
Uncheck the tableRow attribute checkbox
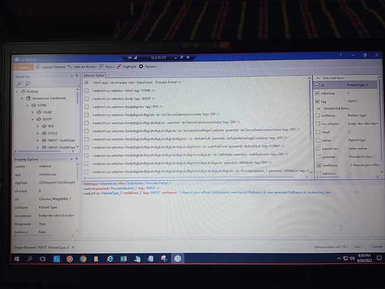coord(317,93)
